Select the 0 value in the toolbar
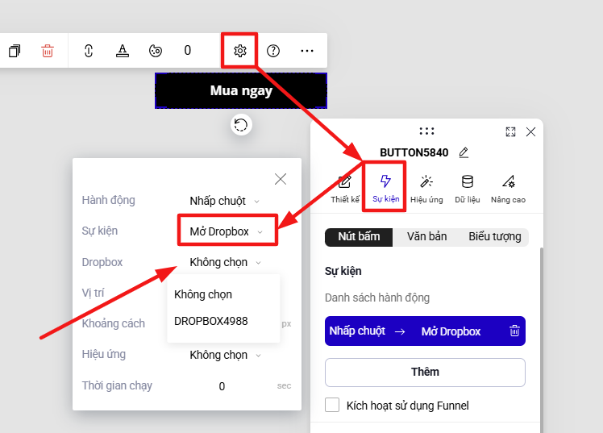603x433 pixels. coord(187,50)
